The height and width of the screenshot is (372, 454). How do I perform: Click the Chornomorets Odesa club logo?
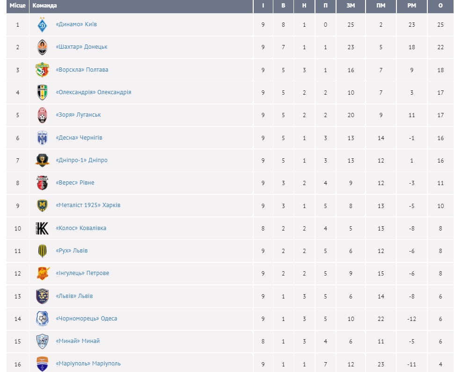(42, 319)
